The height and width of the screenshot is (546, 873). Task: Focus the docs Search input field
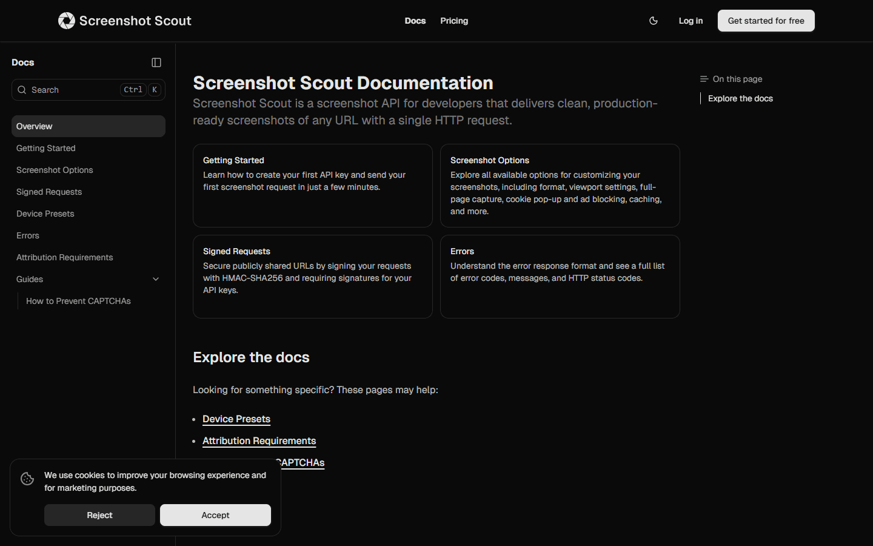tap(73, 90)
